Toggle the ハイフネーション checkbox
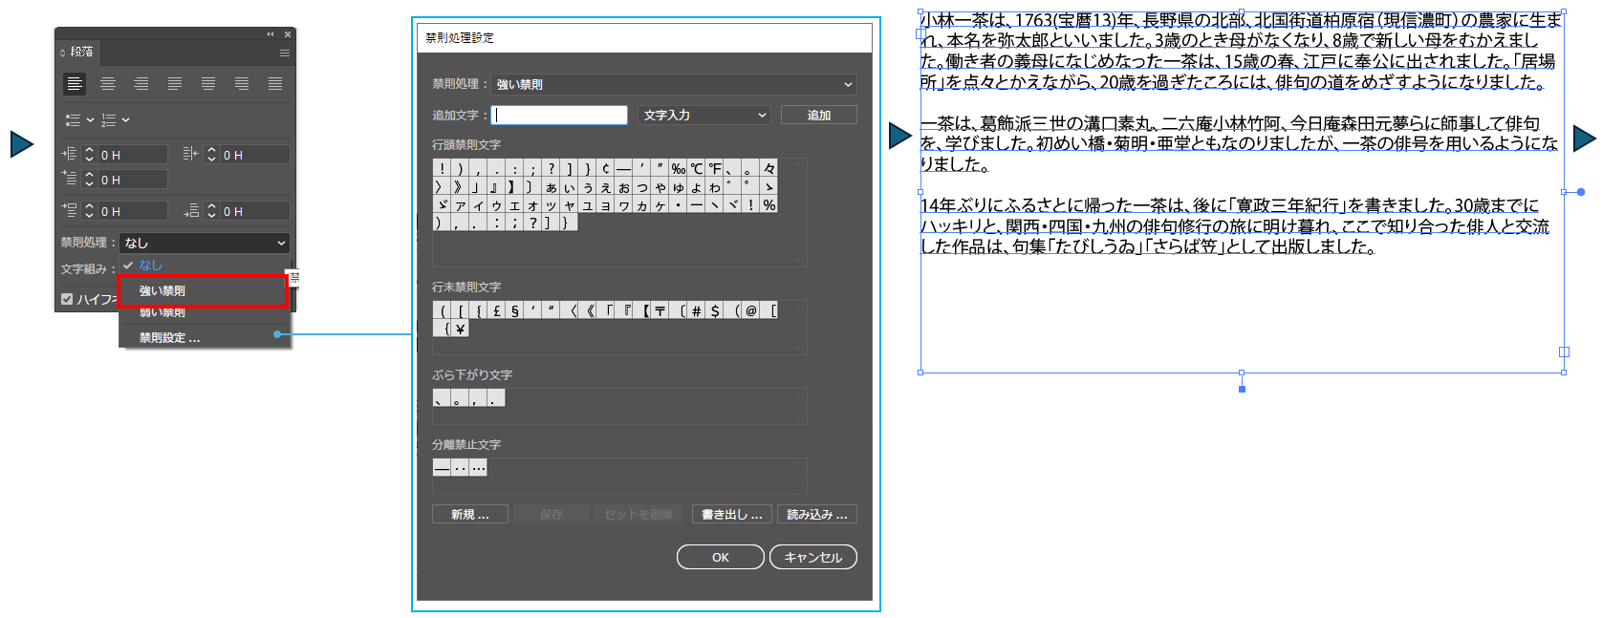This screenshot has width=1602, height=618. pos(67,299)
